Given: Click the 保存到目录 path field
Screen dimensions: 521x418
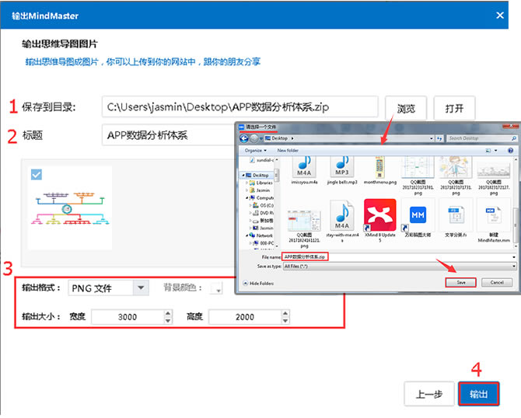Looking at the screenshot, I should point(240,107).
